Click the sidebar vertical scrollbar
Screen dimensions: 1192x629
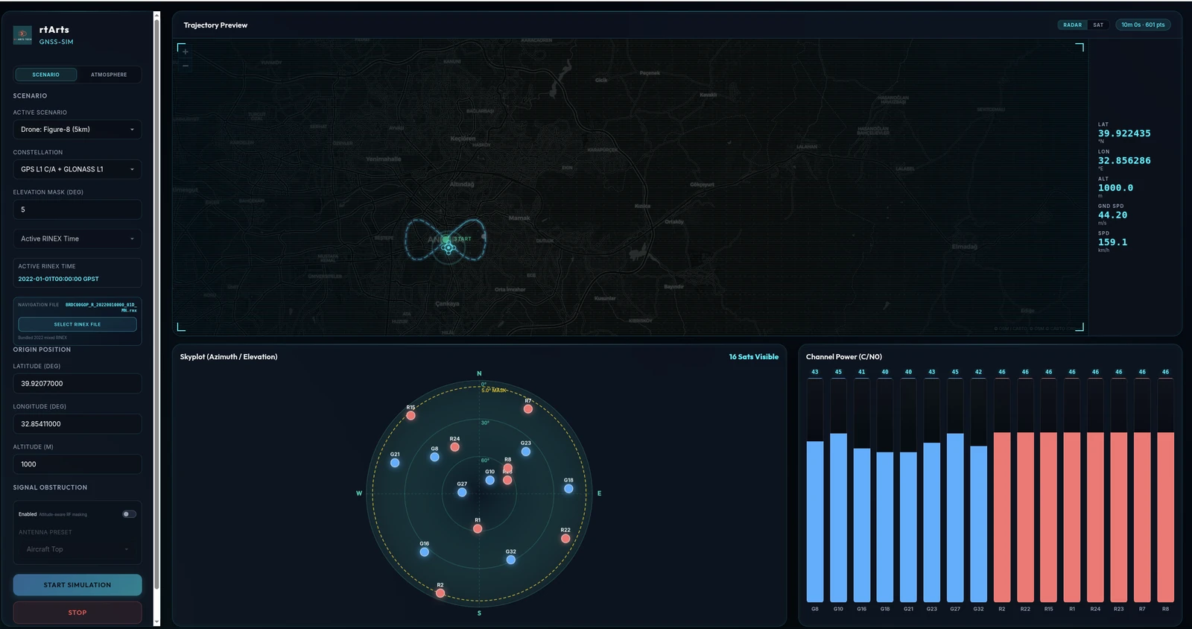(x=156, y=304)
